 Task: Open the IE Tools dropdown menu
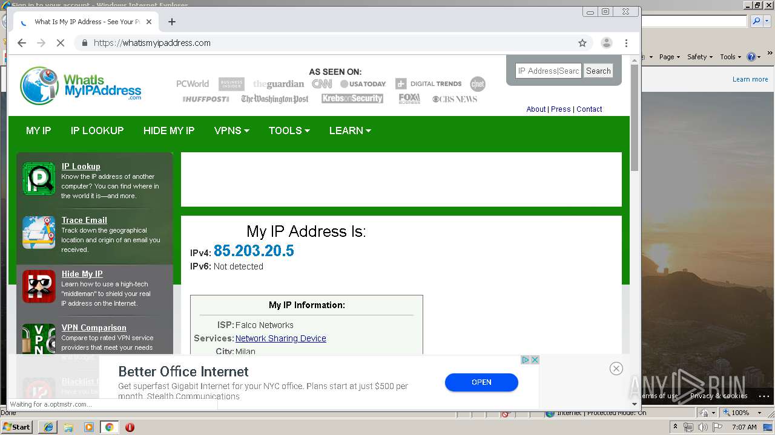point(731,57)
